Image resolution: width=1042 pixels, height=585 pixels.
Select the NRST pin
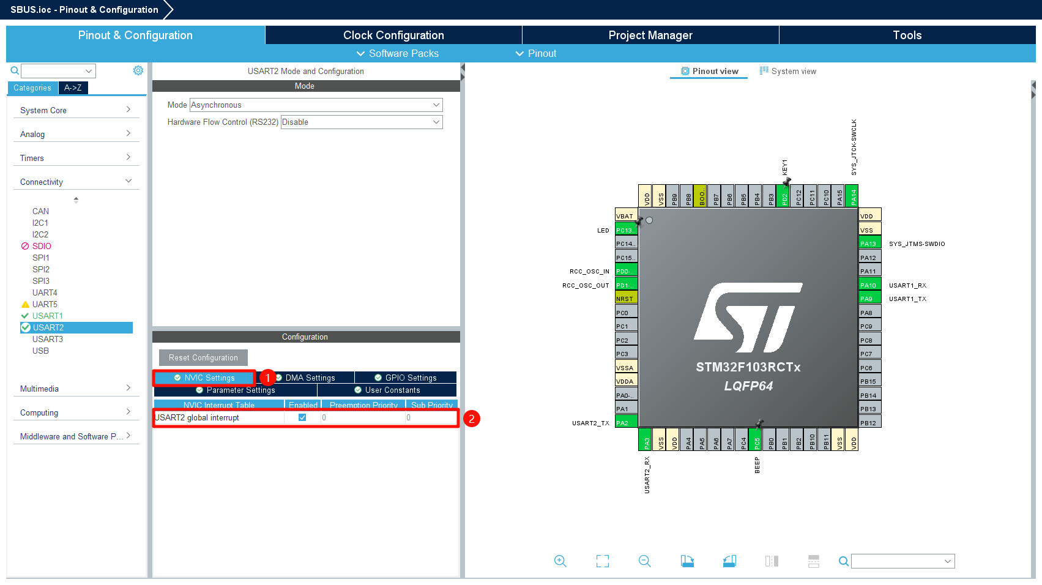tap(626, 299)
